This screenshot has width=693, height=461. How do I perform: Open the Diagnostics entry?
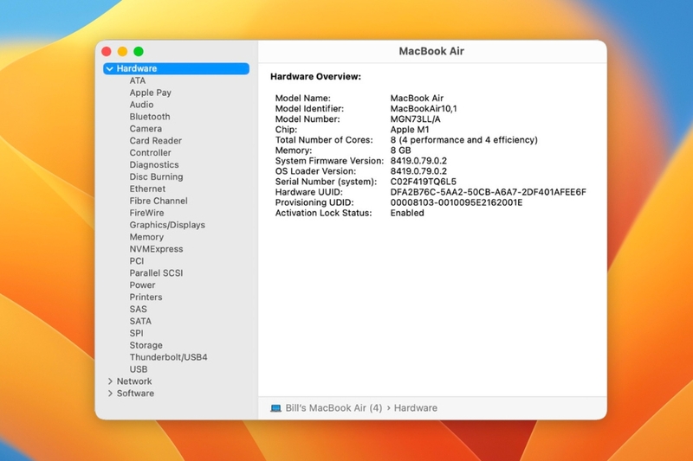154,164
